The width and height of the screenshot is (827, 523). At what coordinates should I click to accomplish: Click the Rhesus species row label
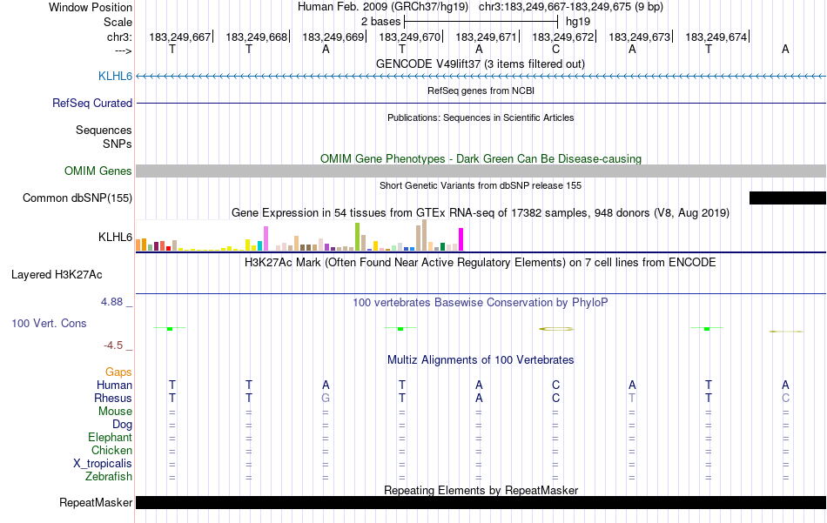[x=113, y=399]
